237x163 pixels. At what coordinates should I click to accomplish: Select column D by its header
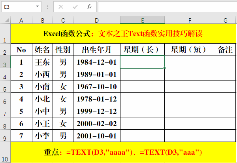[x=97, y=20]
